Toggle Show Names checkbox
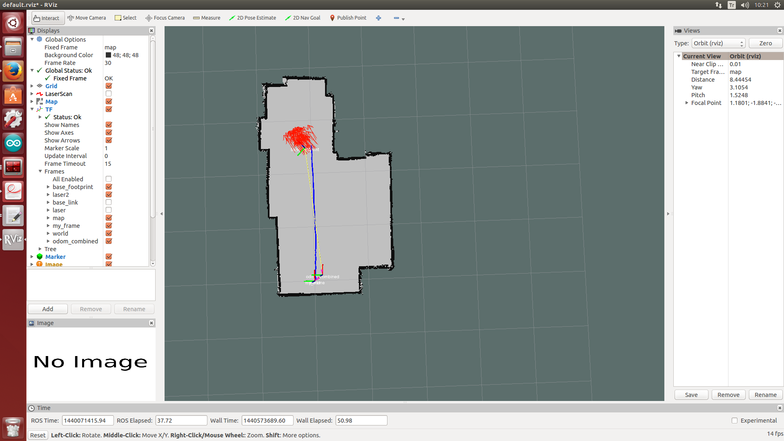This screenshot has height=441, width=784. click(x=109, y=125)
